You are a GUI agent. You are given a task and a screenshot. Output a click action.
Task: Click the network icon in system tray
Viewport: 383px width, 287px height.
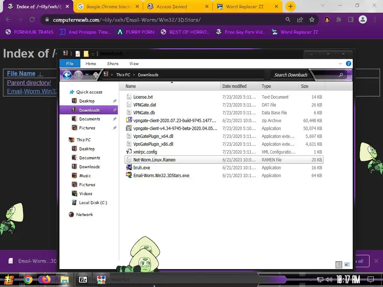click(x=320, y=280)
